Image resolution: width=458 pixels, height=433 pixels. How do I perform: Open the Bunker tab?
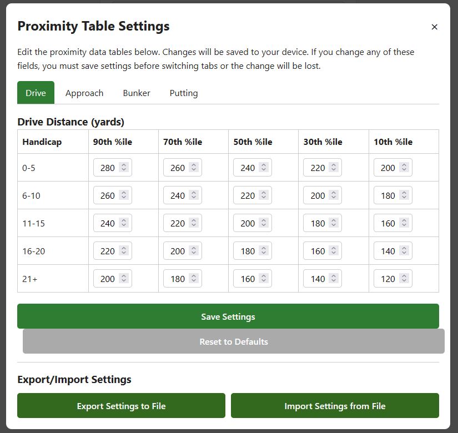137,93
